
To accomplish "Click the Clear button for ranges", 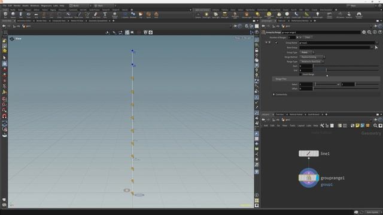I will (x=308, y=37).
